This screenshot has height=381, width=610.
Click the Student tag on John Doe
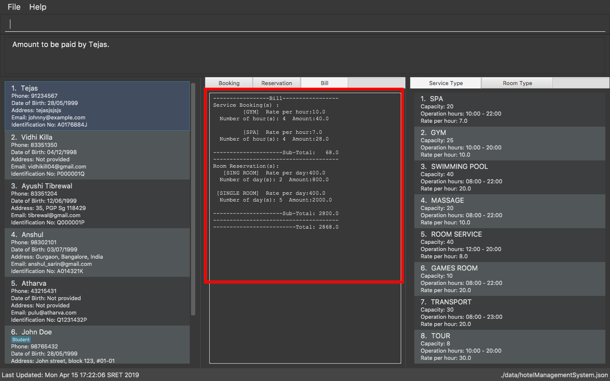click(21, 340)
